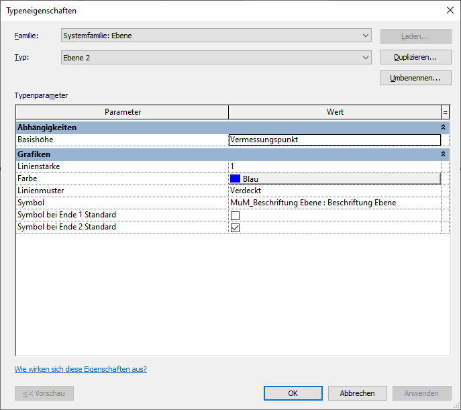Viewport: 461px width, 410px height.
Task: Collapse the Grafiken group
Action: 443,154
